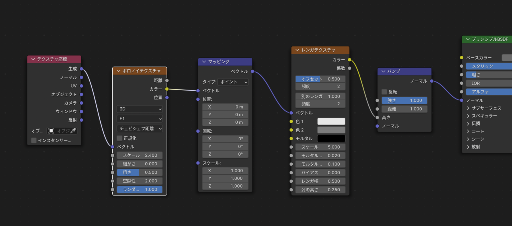The width and height of the screenshot is (512, 226).
Task: Click the モルタル black color swatch
Action: tap(331, 138)
